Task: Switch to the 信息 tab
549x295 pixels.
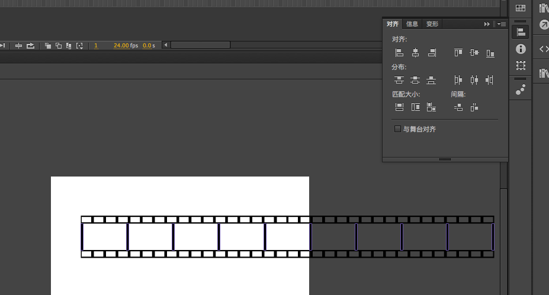Action: click(412, 24)
